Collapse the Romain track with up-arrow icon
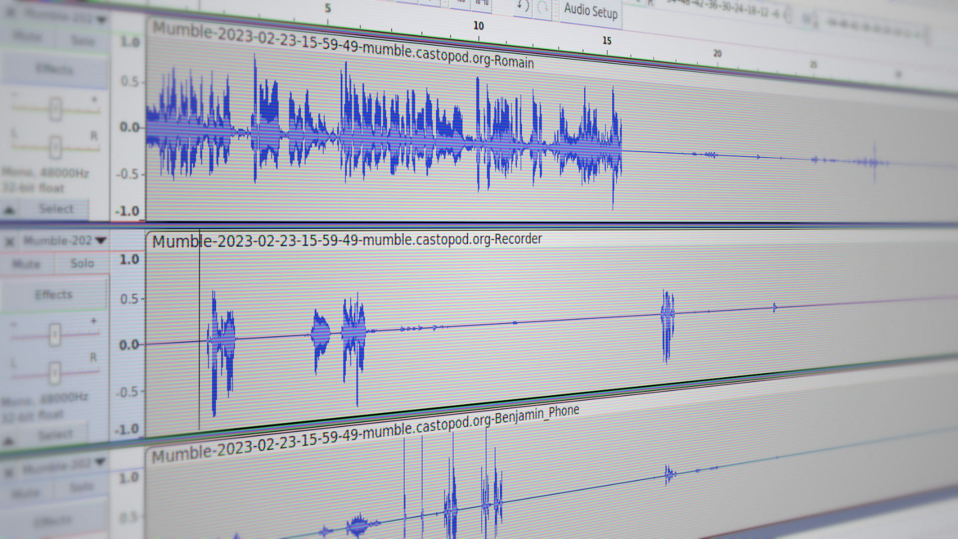958x539 pixels. 9,210
